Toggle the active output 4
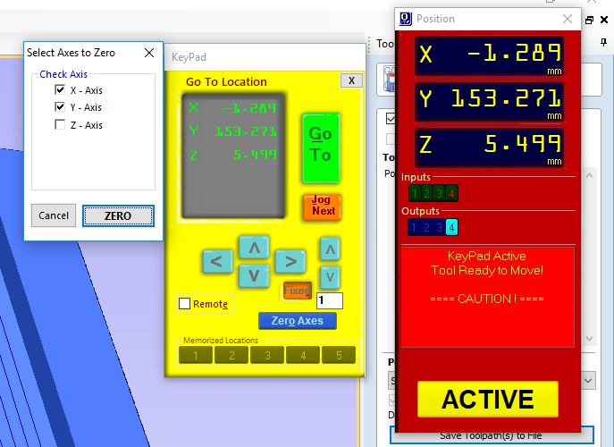This screenshot has width=614, height=447. (x=451, y=228)
